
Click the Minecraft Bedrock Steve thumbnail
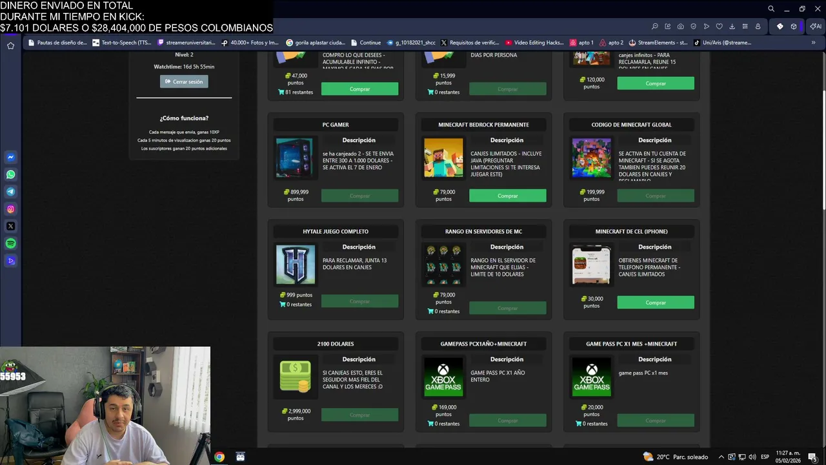[443, 158]
